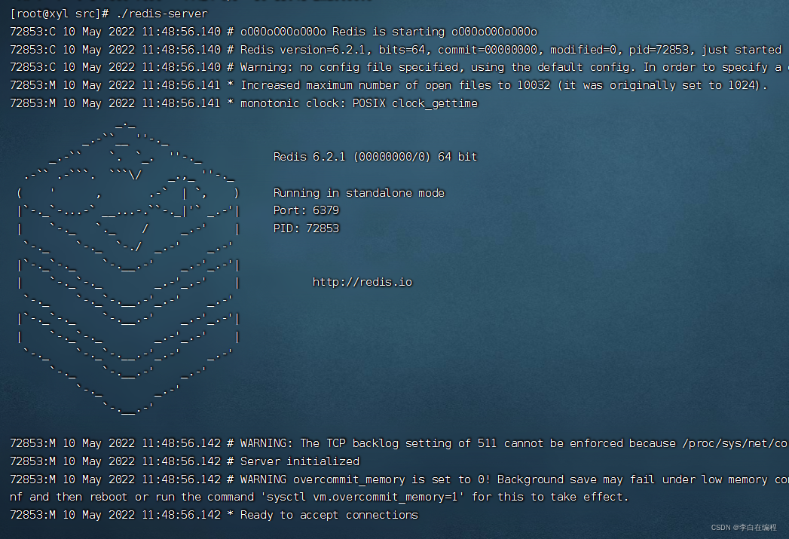Image resolution: width=789 pixels, height=539 pixels.
Task: Click the 'Port: 6379' text
Action: 306,210
